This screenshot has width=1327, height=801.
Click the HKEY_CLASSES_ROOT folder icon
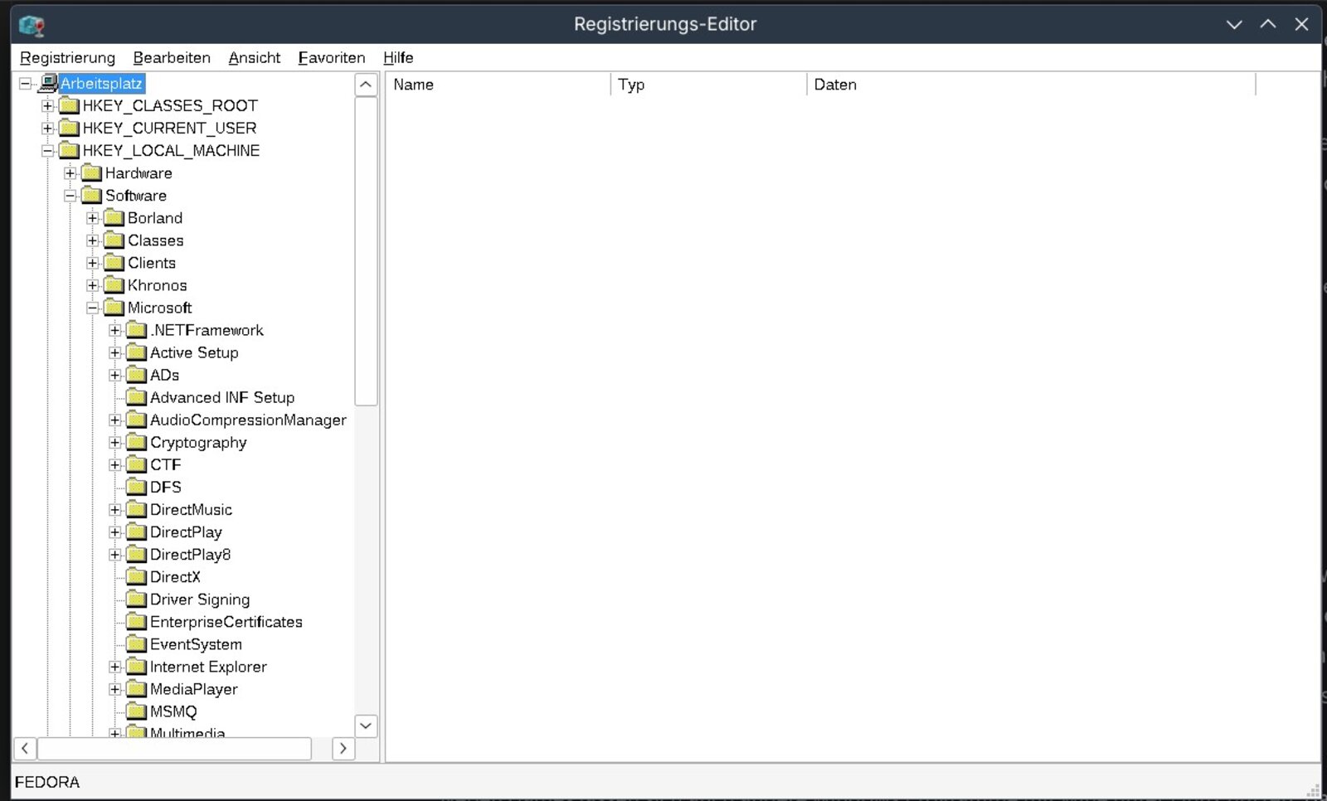click(70, 106)
